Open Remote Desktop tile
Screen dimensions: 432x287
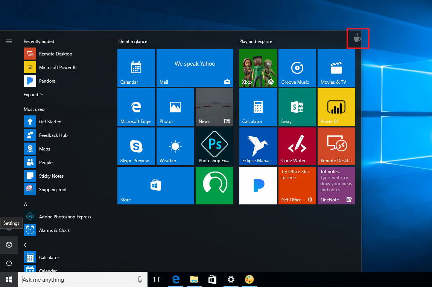tap(336, 146)
